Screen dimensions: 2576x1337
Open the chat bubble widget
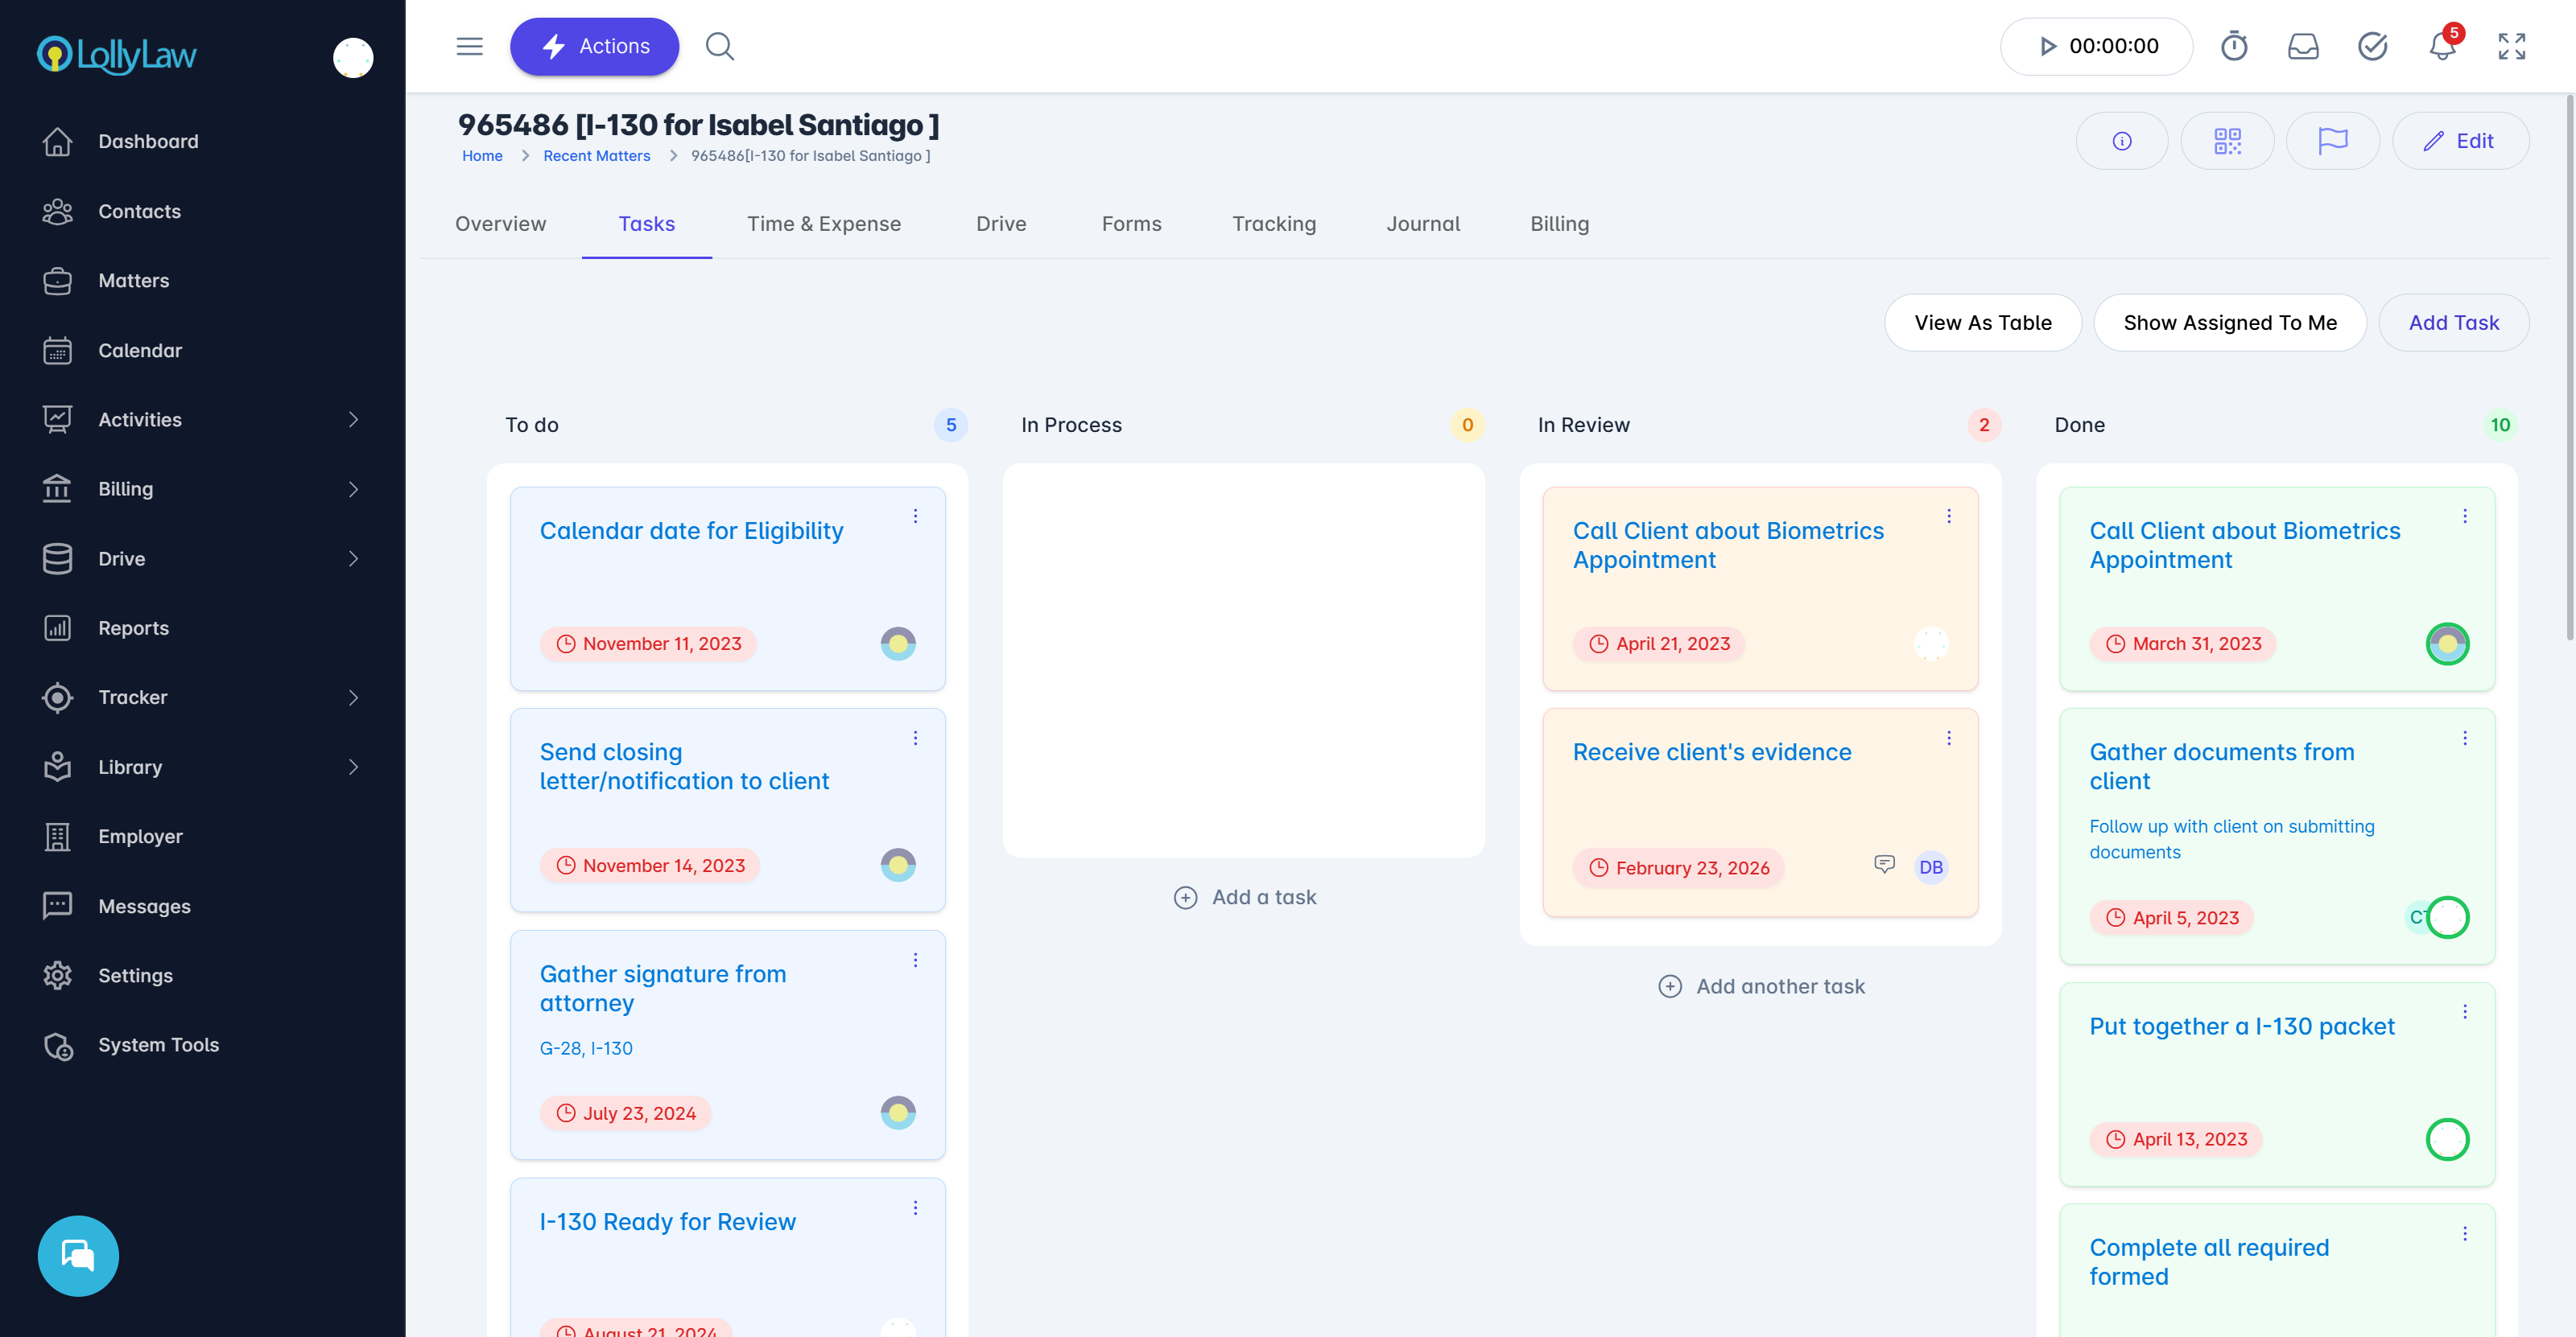(78, 1255)
